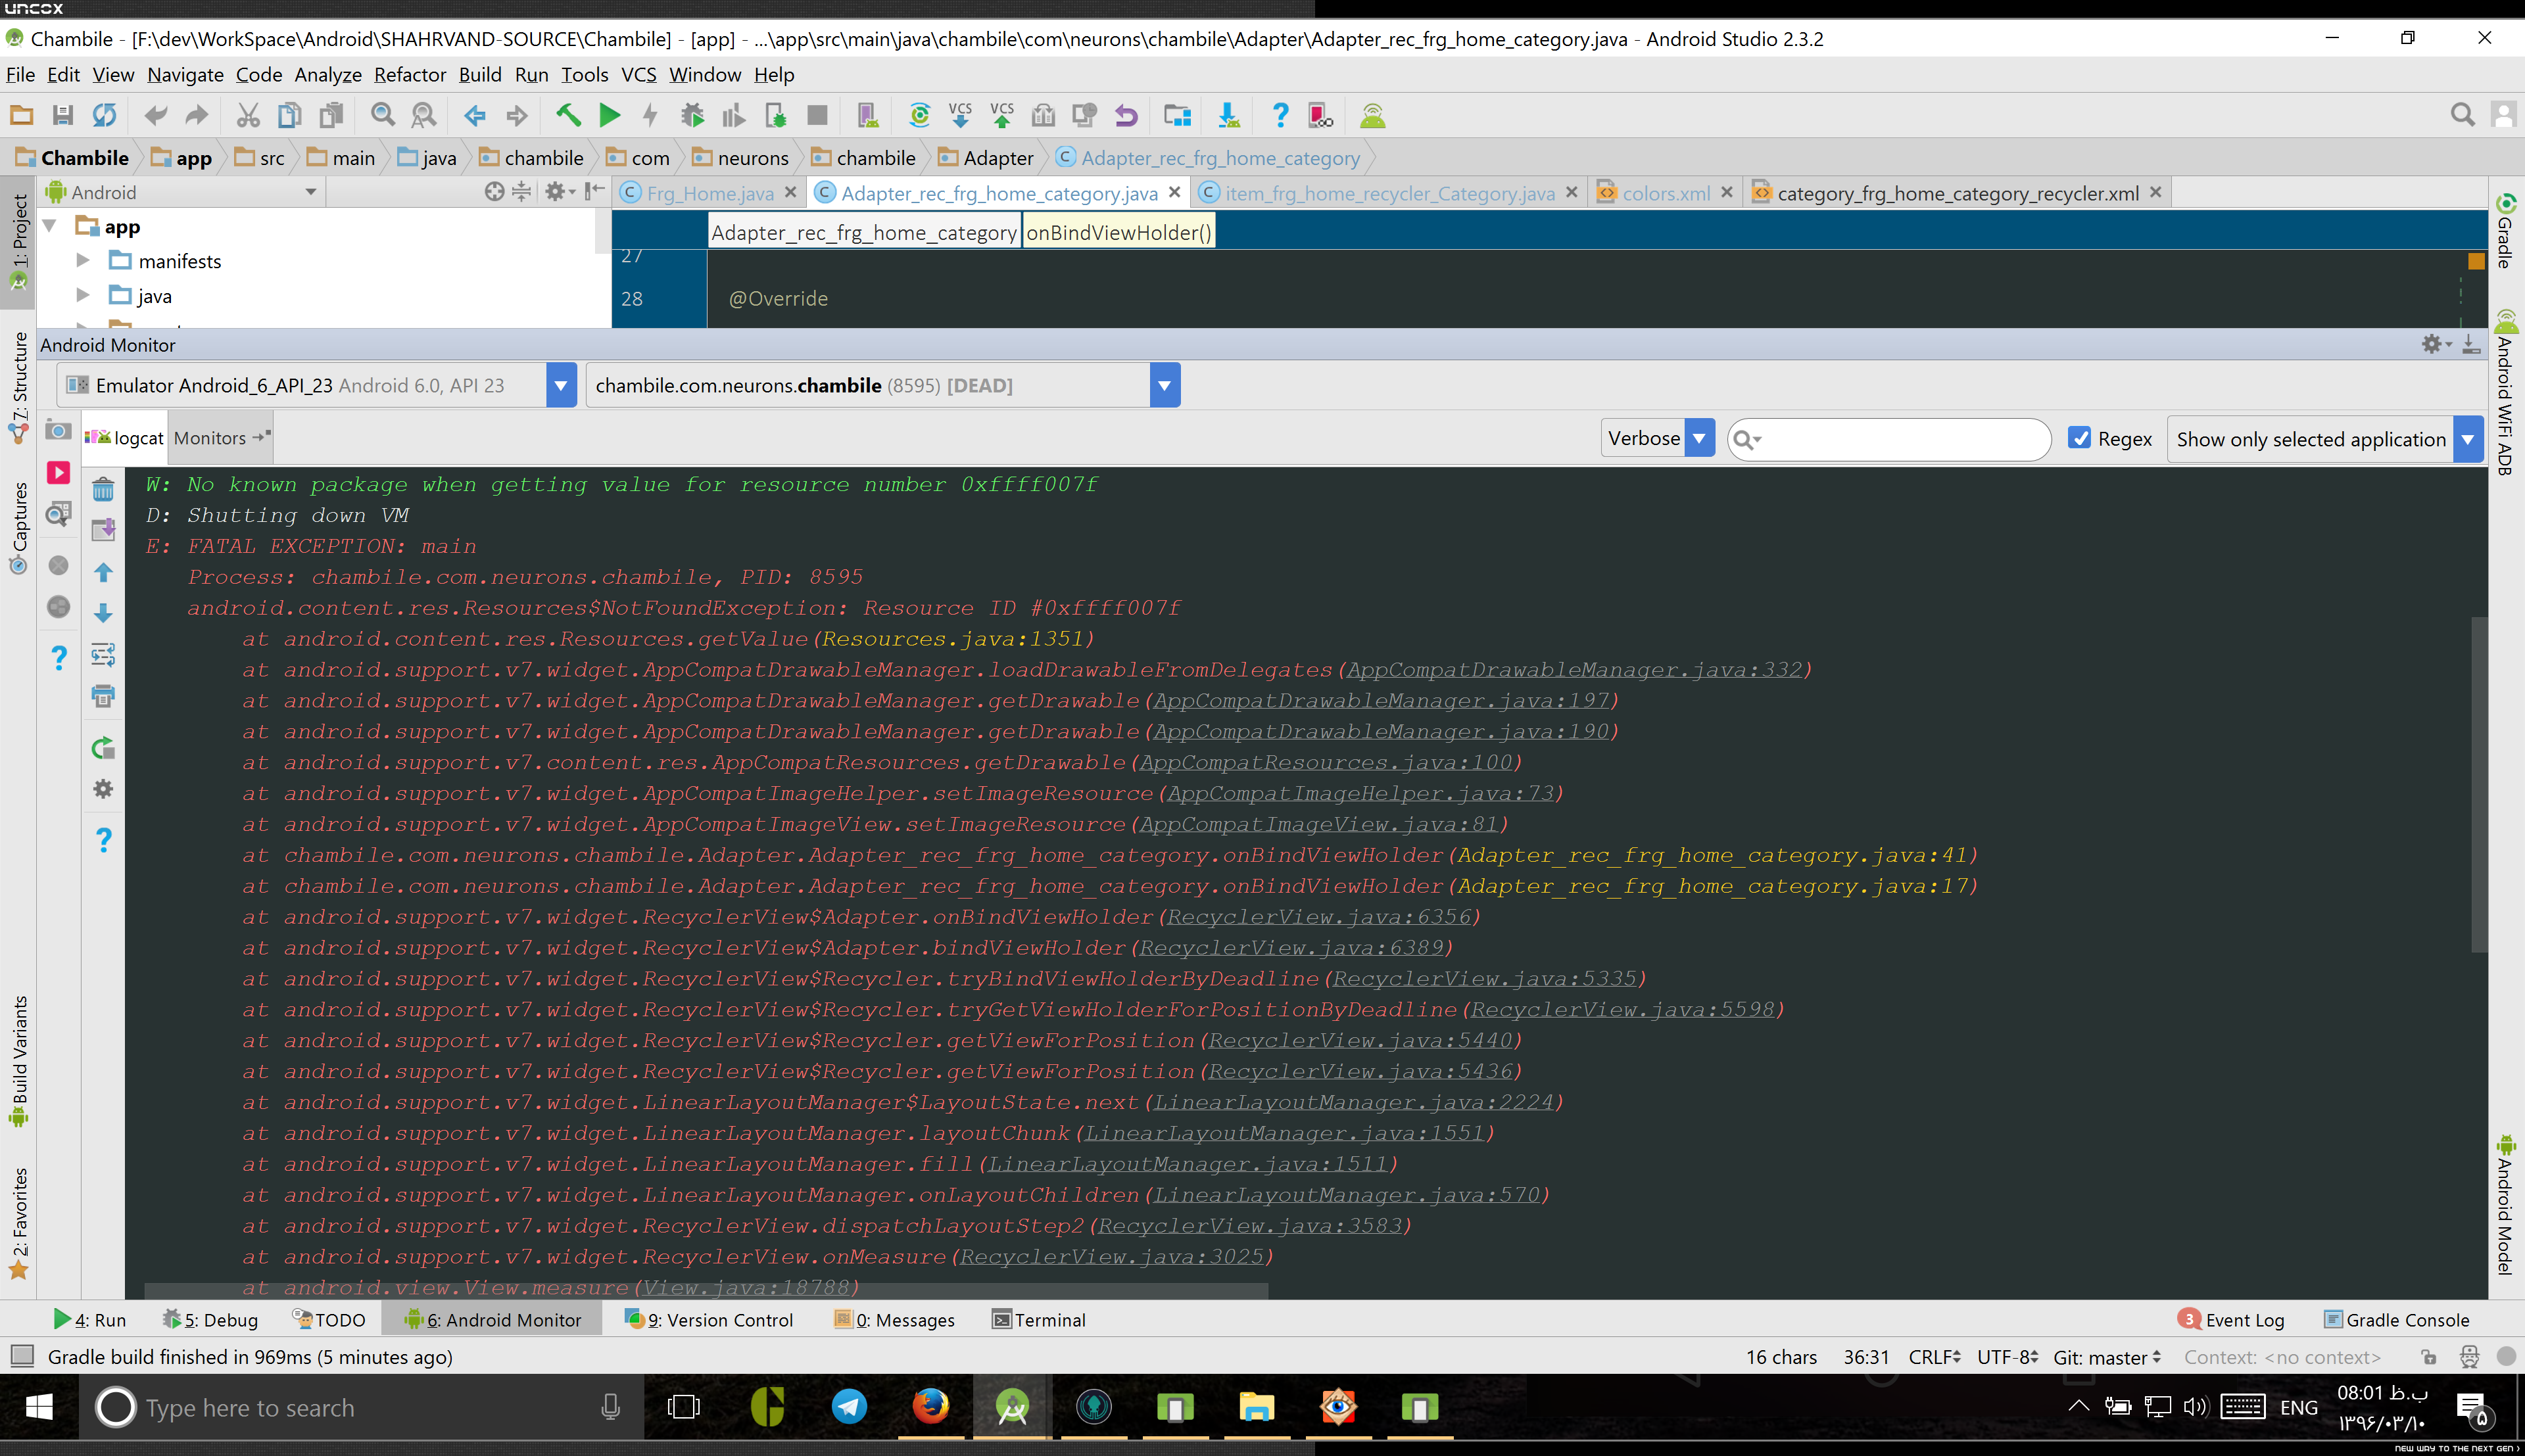Click the logcat search input field
The width and height of the screenshot is (2525, 1456).
click(1889, 439)
